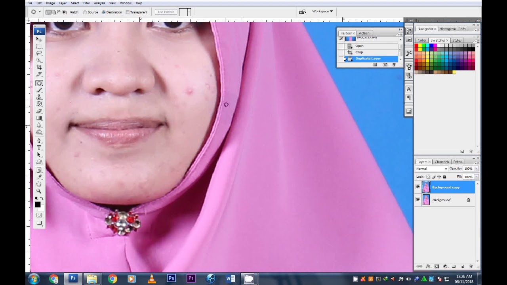Screen dimensions: 507x285
Task: Hide the Background layer
Action: point(417,199)
